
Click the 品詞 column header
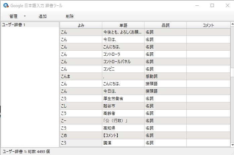tap(165, 25)
